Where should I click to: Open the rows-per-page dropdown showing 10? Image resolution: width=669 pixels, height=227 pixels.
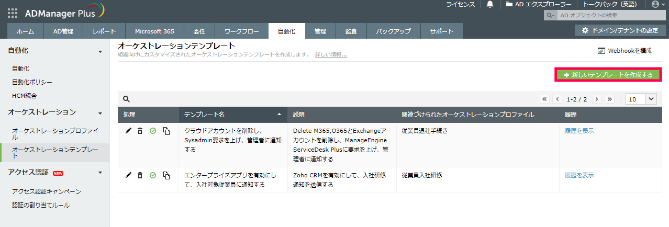click(641, 99)
